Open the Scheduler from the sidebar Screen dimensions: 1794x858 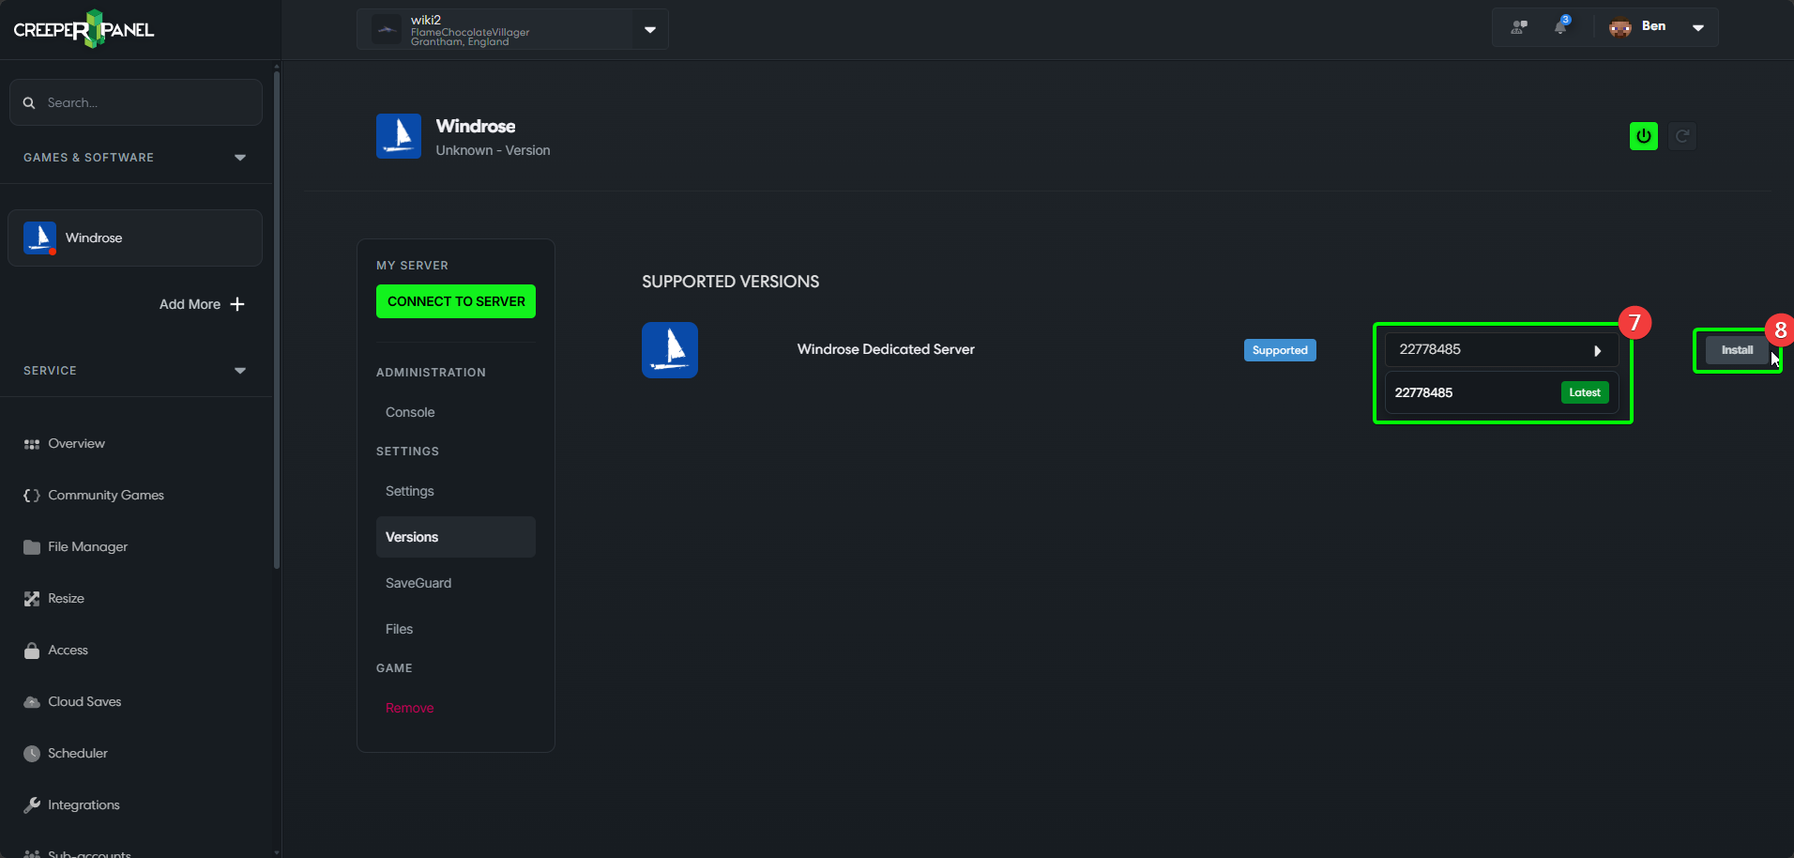point(31,753)
